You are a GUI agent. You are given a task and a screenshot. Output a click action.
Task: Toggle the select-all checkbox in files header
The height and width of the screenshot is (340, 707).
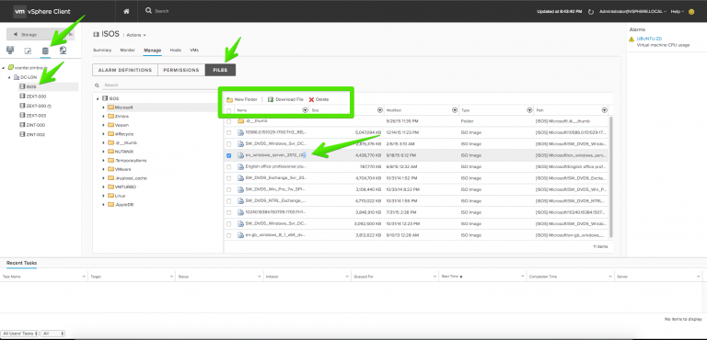tap(229, 110)
